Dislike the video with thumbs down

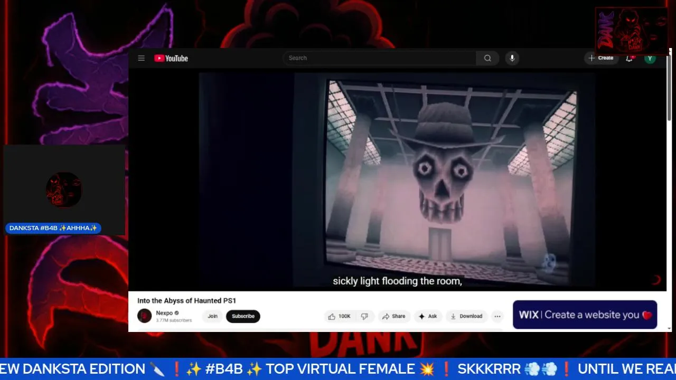pyautogui.click(x=364, y=316)
